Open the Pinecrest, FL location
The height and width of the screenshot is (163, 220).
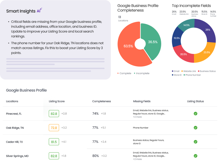point(13,114)
